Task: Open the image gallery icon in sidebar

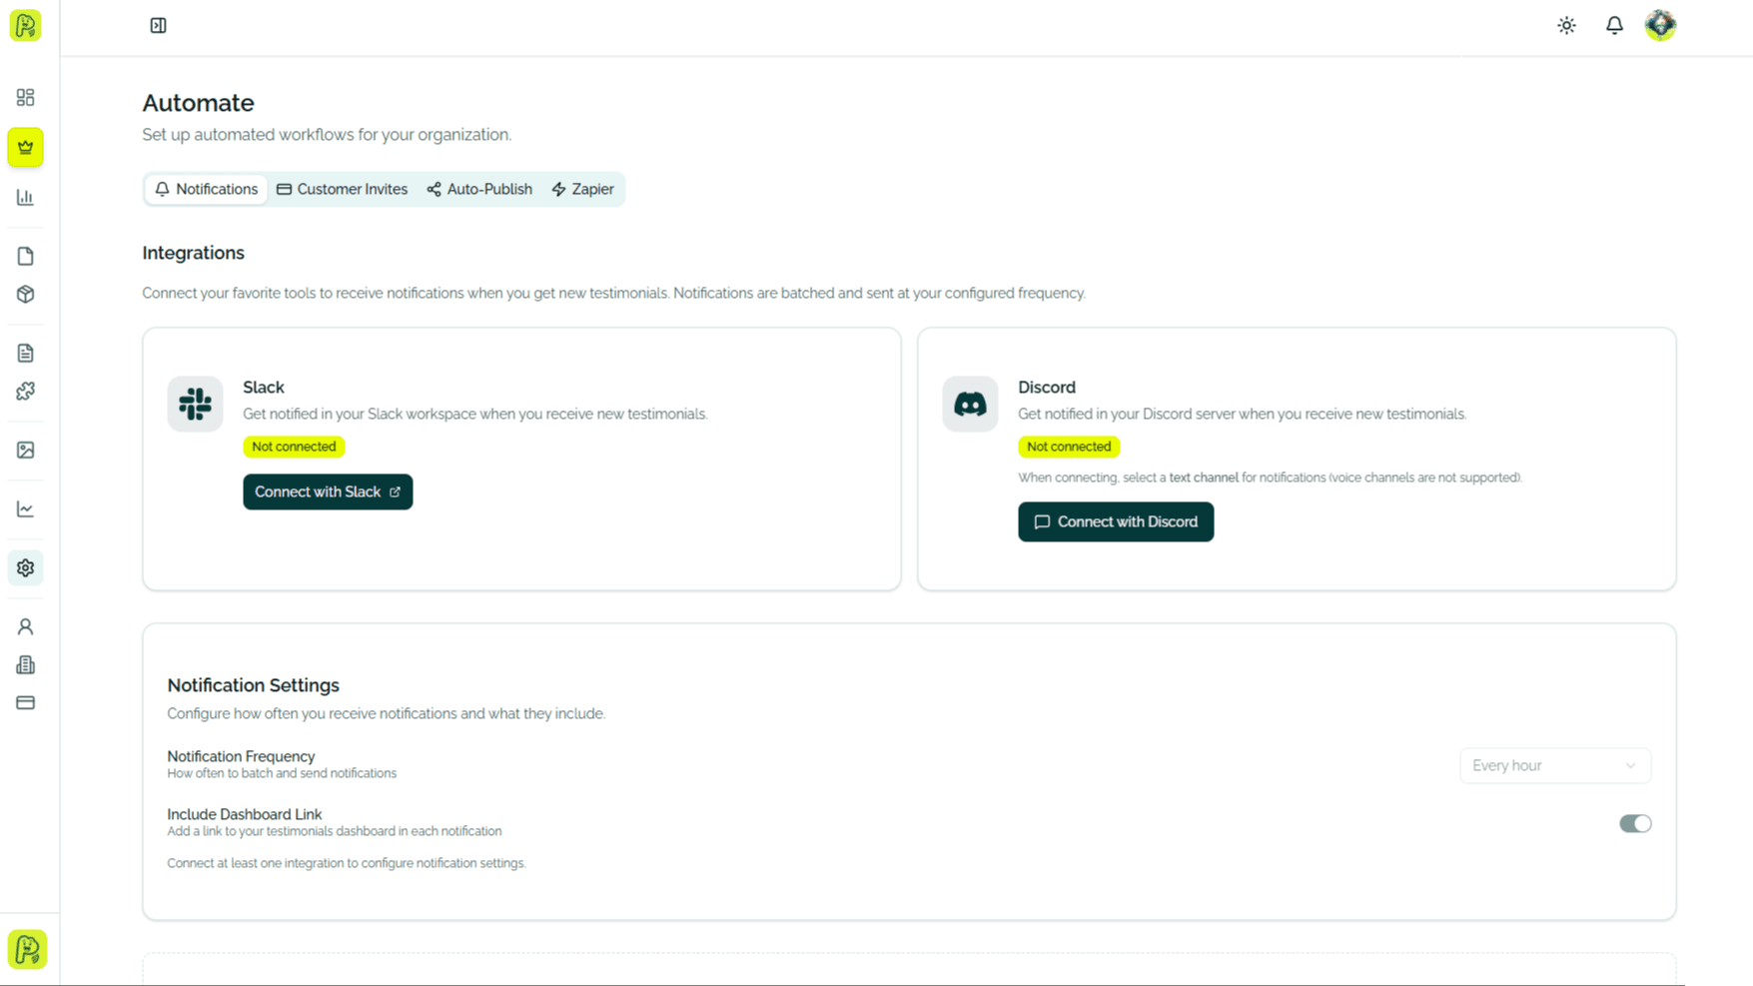Action: pos(26,451)
